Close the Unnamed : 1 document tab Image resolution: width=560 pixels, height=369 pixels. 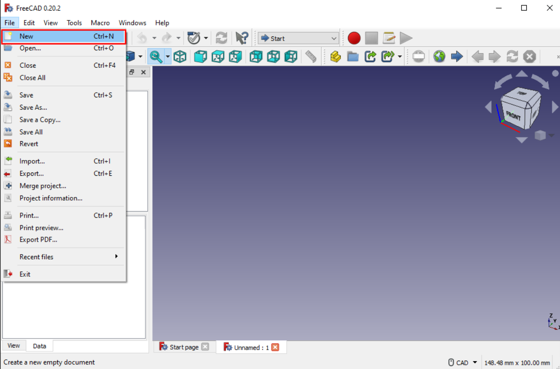[x=276, y=347]
